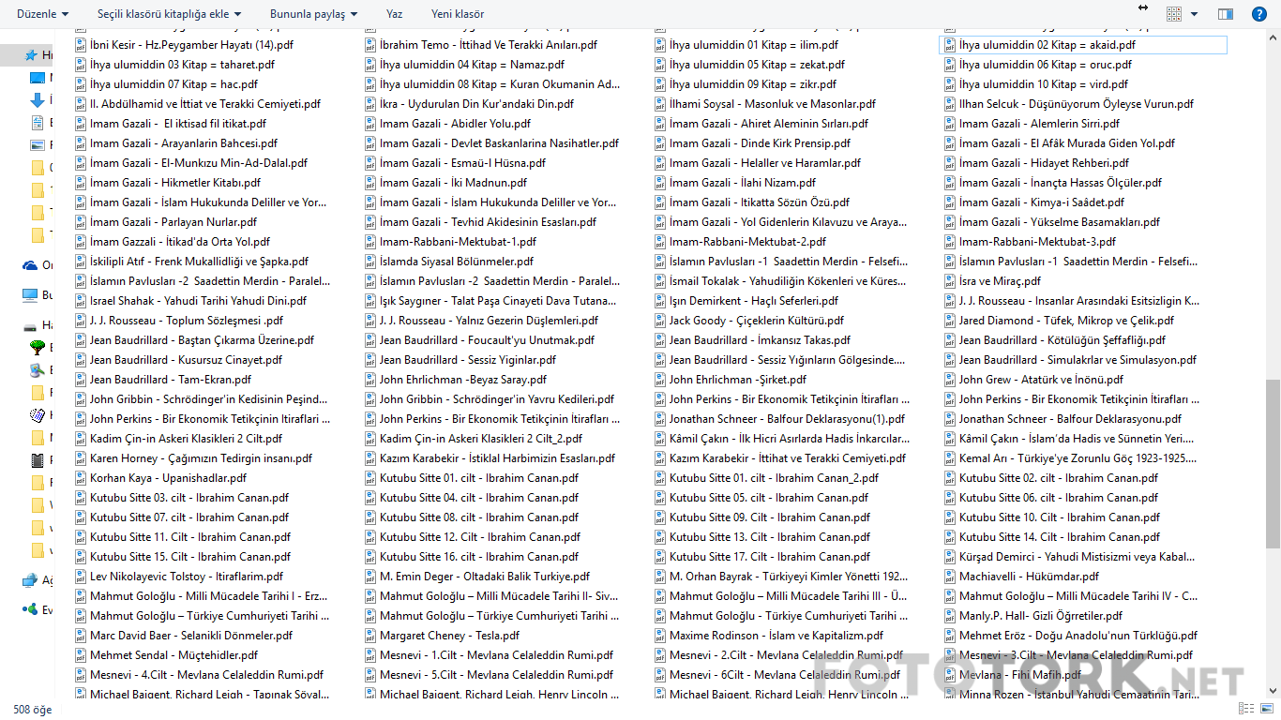Open the view options dropdown arrow
1281x720 pixels.
pyautogui.click(x=1194, y=14)
